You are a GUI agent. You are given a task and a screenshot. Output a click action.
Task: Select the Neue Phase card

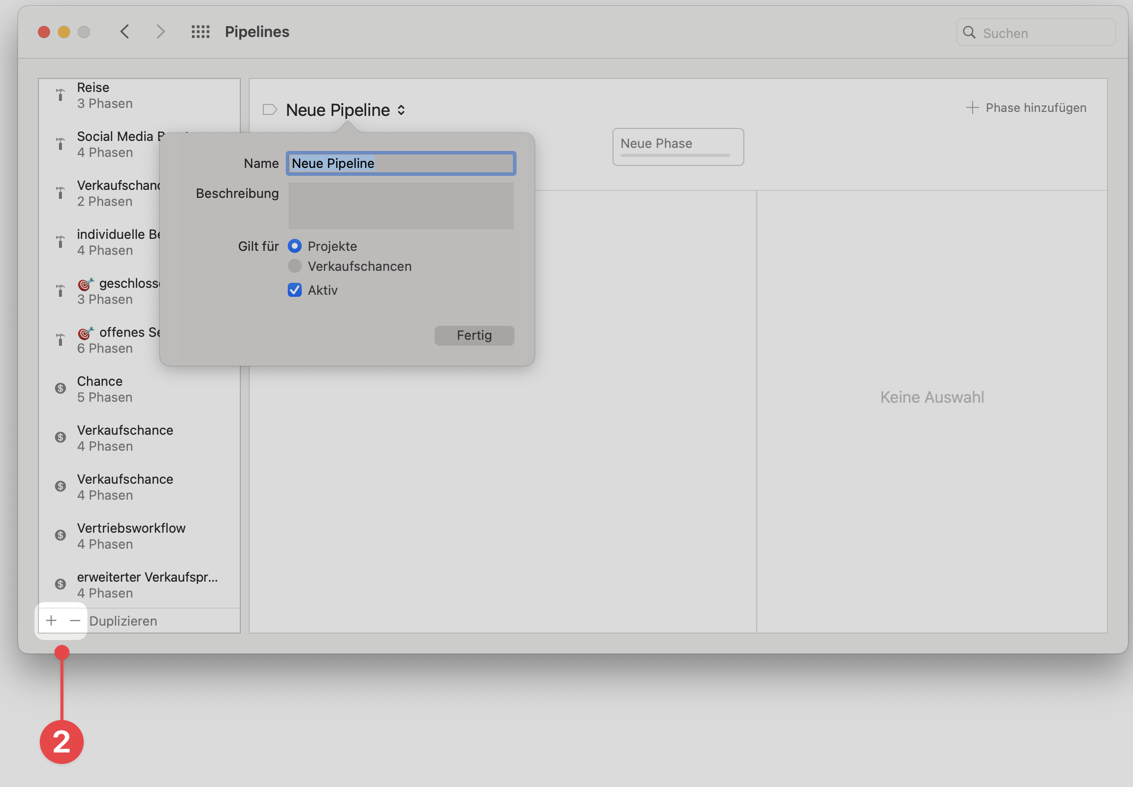(678, 147)
